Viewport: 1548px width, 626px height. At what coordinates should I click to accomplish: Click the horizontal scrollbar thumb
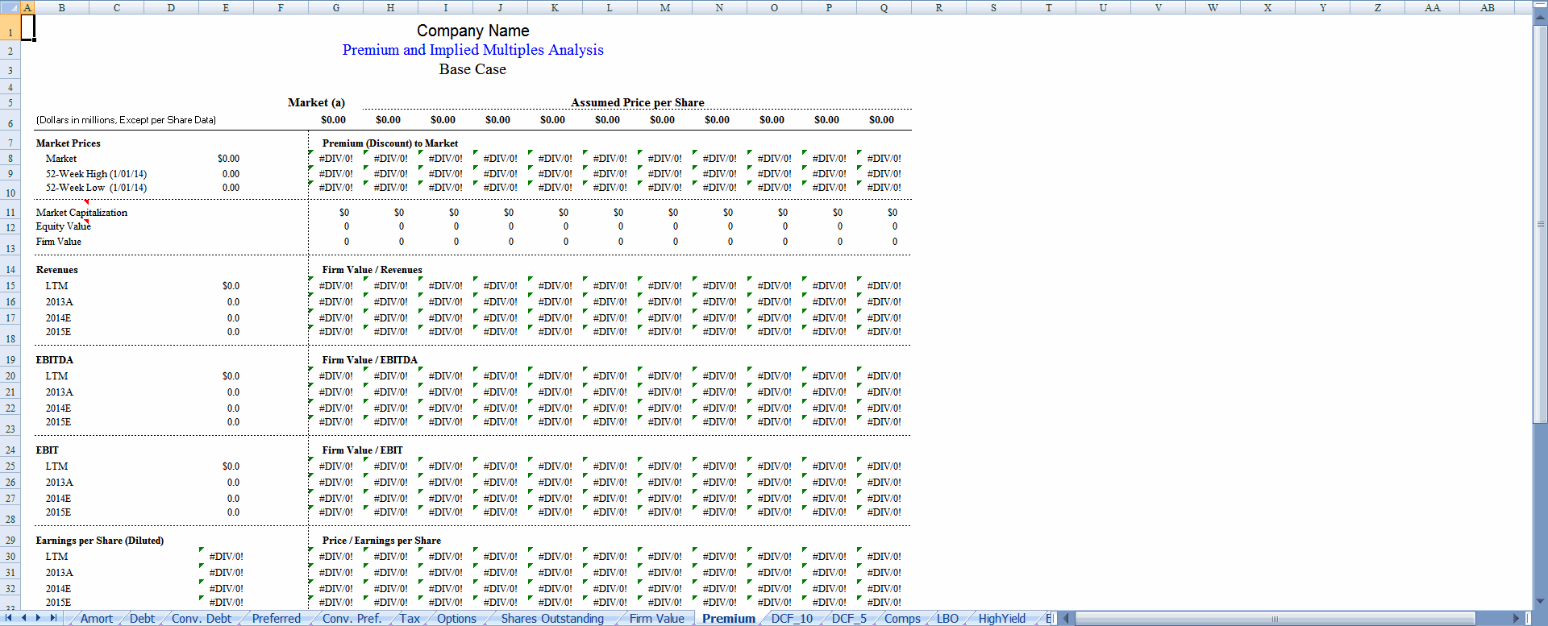[x=1275, y=619]
